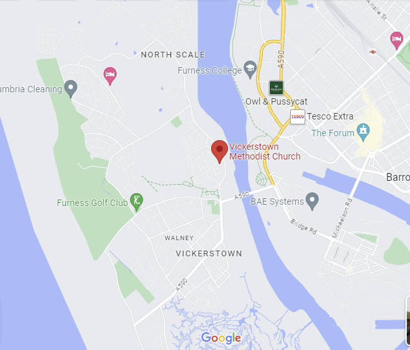The height and width of the screenshot is (350, 410).
Task: Open the Google logo link
Action: (221, 338)
